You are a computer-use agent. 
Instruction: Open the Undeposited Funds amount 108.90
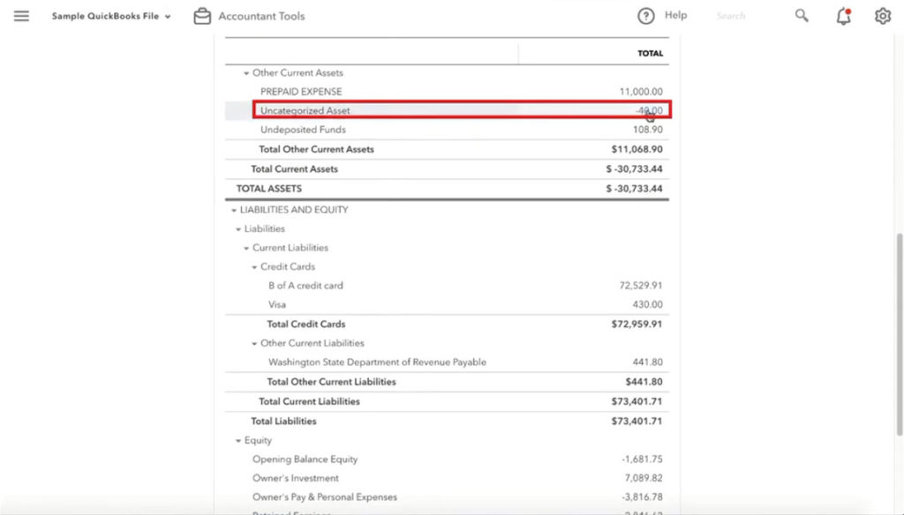647,130
